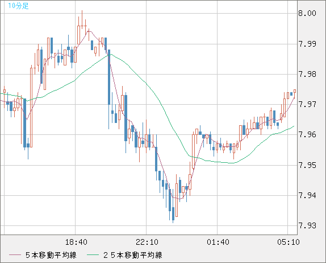Click the last candlestick at chart's right edge

(295, 93)
